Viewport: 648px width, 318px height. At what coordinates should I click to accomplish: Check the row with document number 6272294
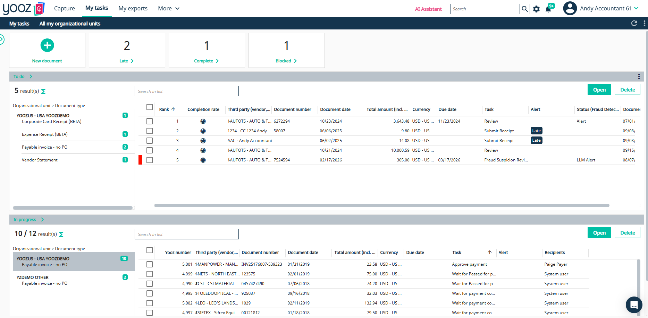pyautogui.click(x=150, y=121)
